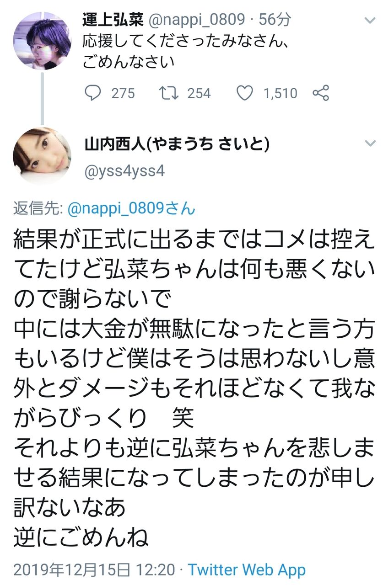
Task: View the 1,510 likes count
Action: coord(280,94)
